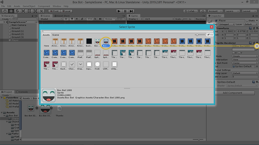The height and width of the screenshot is (145, 259).
Task: Toggle hidden packages eye in Select Sprite
Action: coord(210,35)
